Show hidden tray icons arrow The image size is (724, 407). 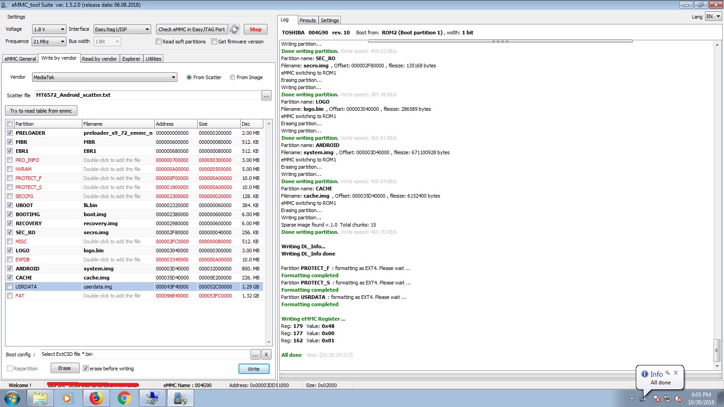(x=632, y=399)
